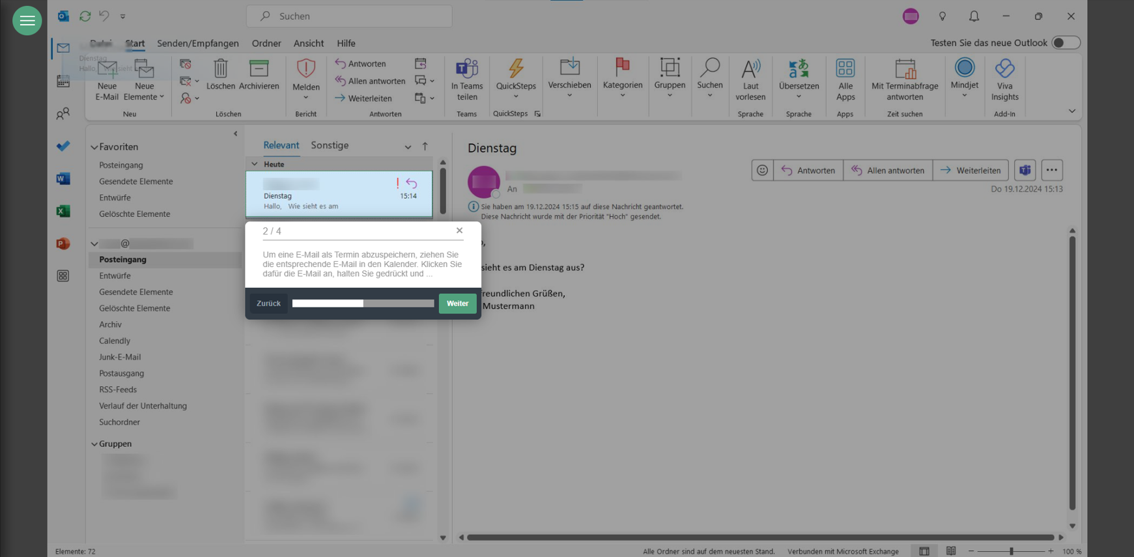Click the Suchen search field
Viewport: 1134px width, 557px height.
[349, 16]
